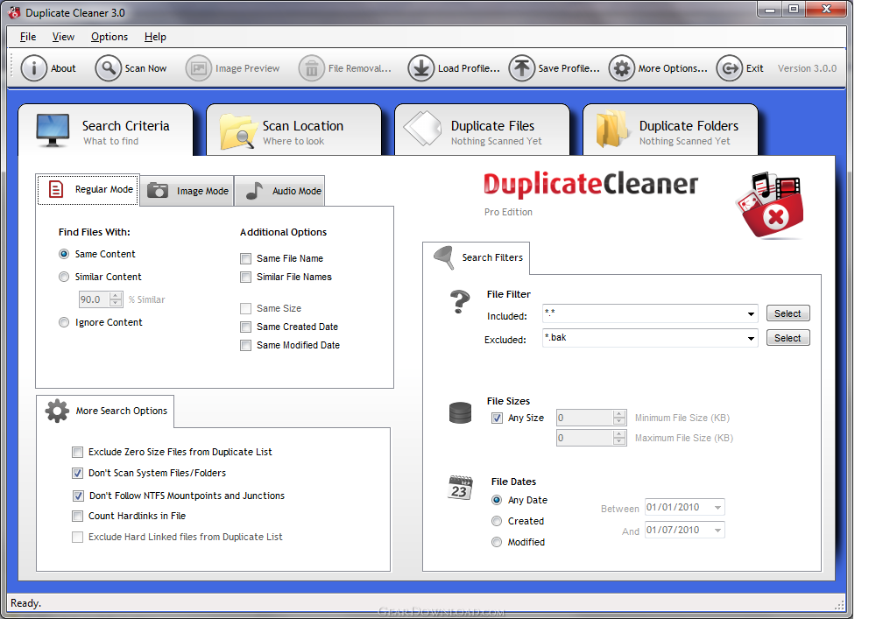Click the Image Mode camera icon

158,191
